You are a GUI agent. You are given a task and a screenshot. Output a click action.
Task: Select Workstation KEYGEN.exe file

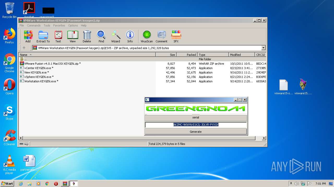[x=142, y=81]
